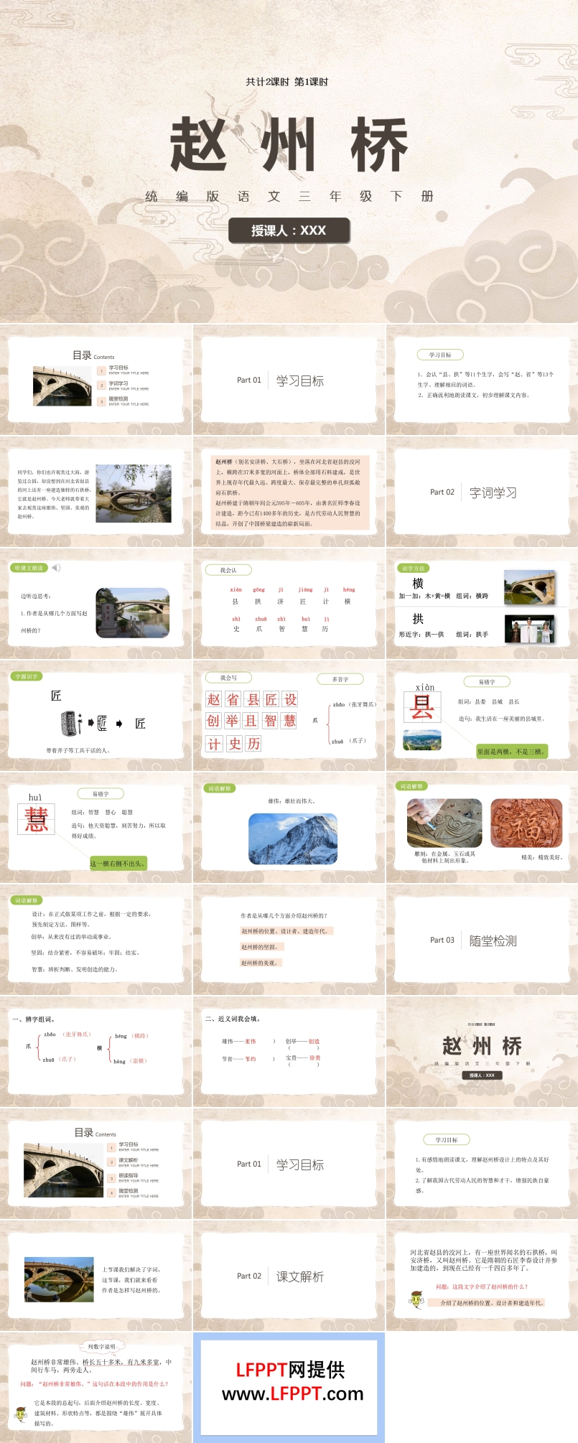The image size is (578, 1443).
Task: Select the red character 县 in box
Action: [x=422, y=709]
